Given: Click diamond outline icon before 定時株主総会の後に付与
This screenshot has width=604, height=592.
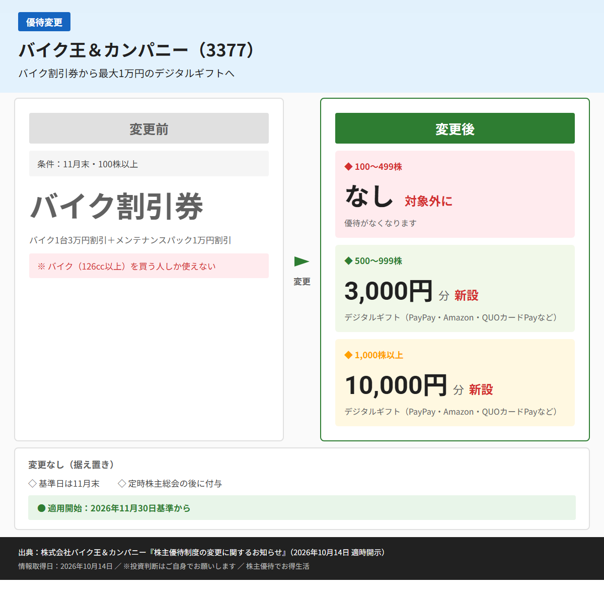Looking at the screenshot, I should (x=122, y=484).
